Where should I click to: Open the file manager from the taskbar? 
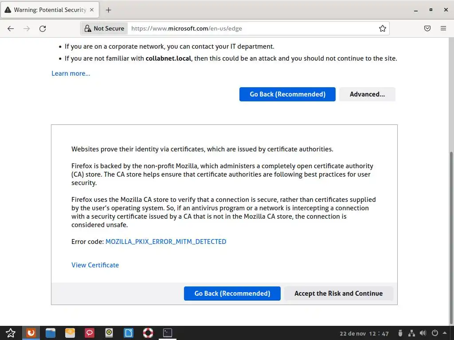pyautogui.click(x=51, y=333)
